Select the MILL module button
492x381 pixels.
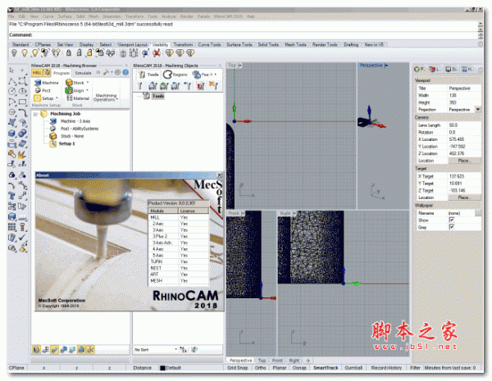37,73
